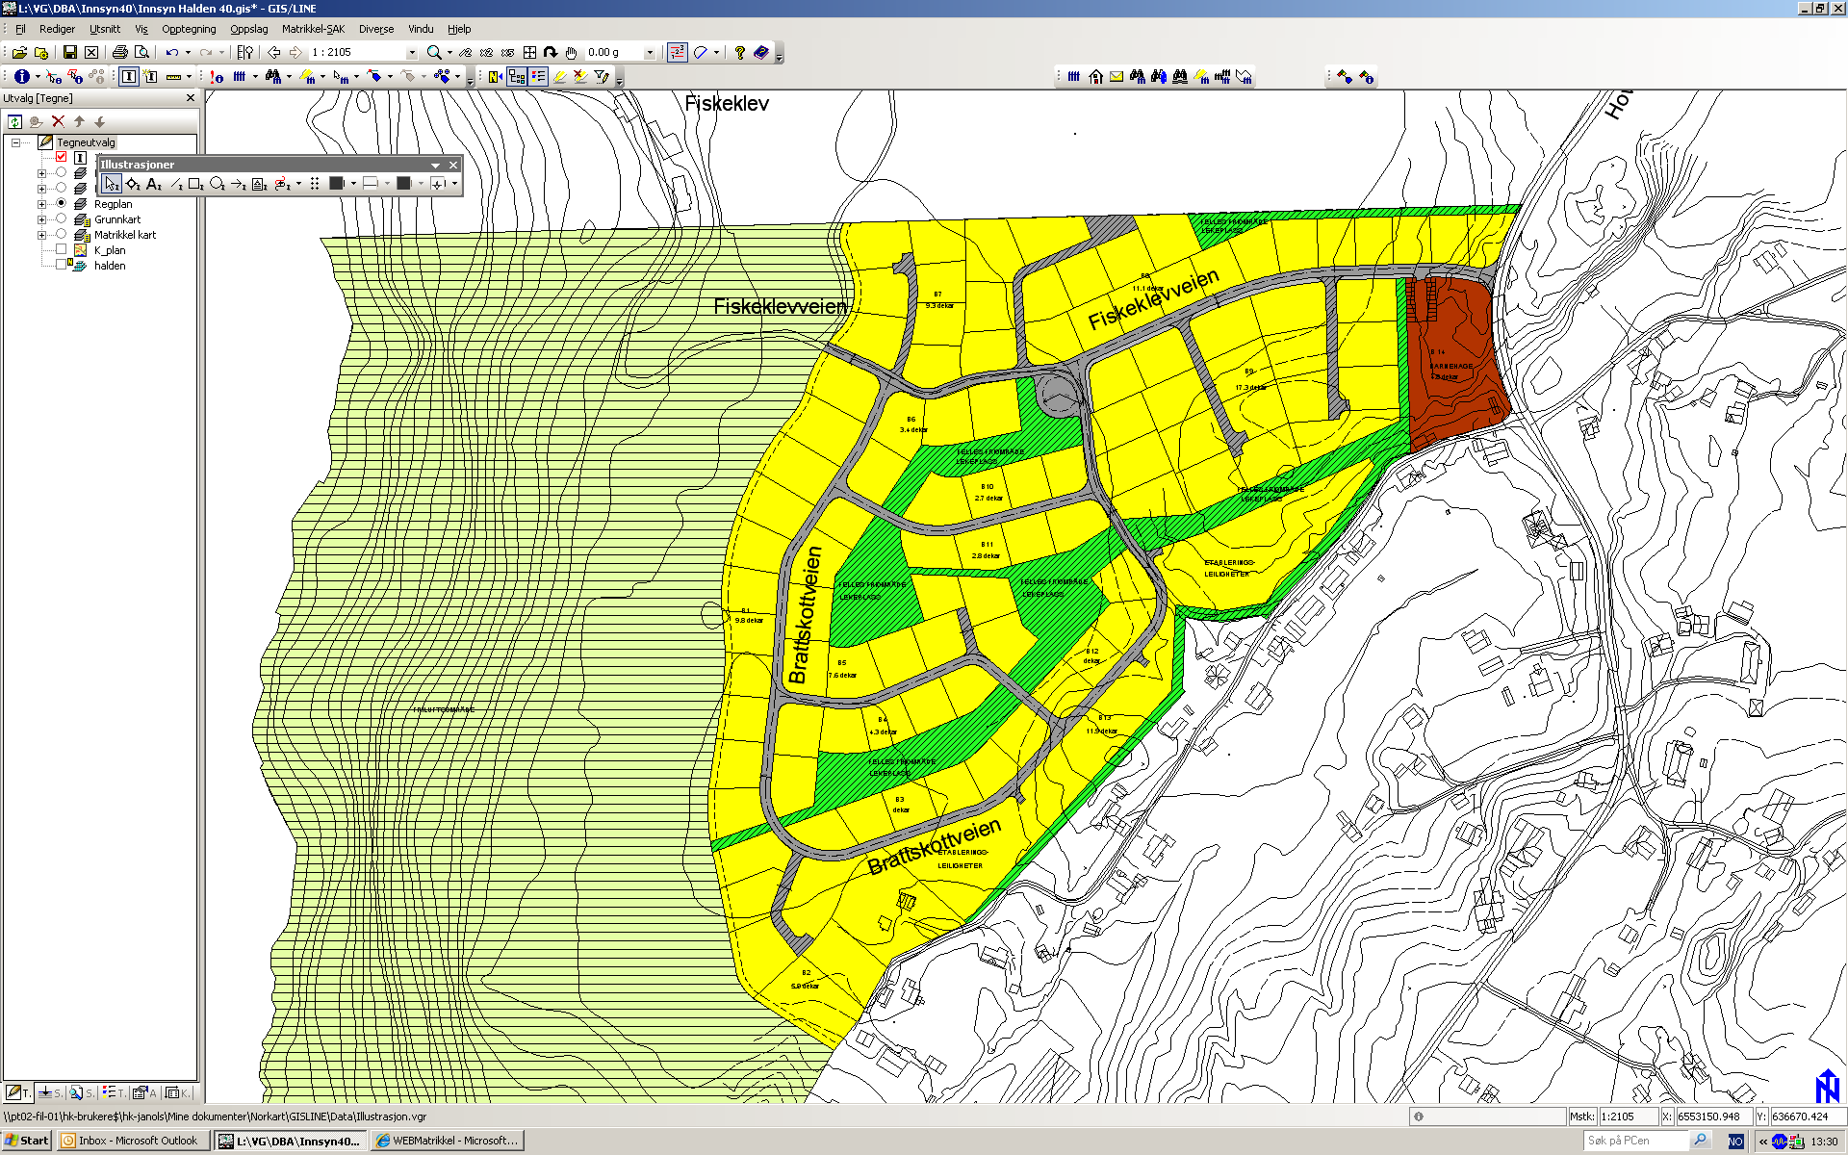Toggle the numbered list 1-2-3 toolbar button
The image size is (1848, 1155).
click(678, 53)
